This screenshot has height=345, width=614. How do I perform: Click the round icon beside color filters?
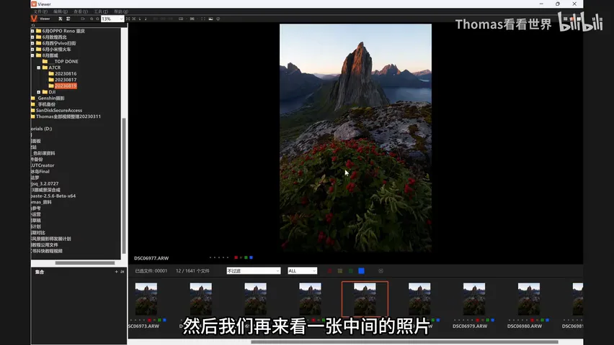[x=381, y=271]
